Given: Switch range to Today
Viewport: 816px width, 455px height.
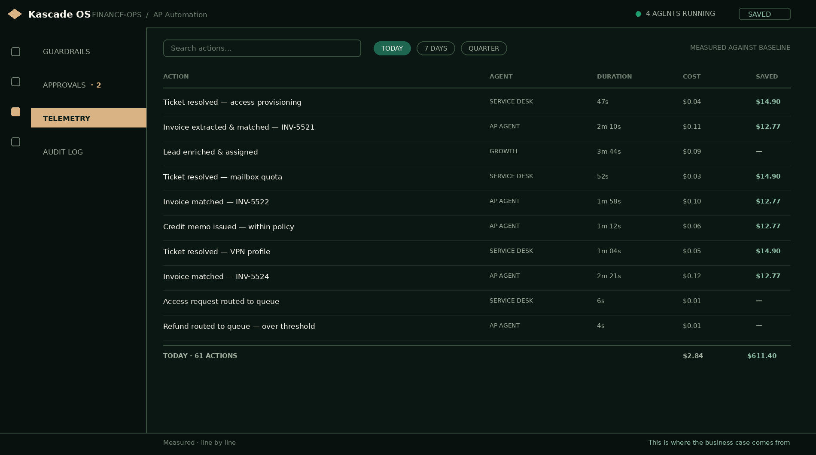Looking at the screenshot, I should tap(392, 48).
